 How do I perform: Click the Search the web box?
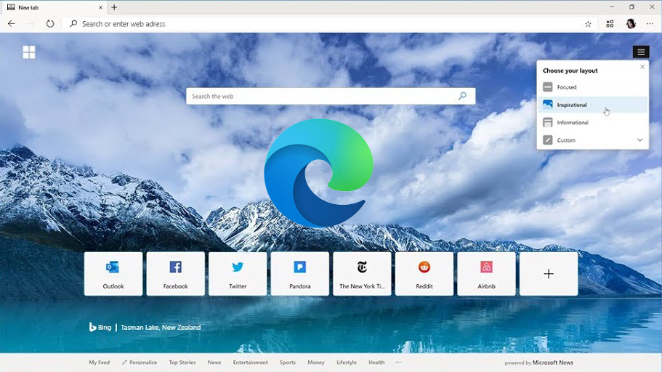coord(320,96)
